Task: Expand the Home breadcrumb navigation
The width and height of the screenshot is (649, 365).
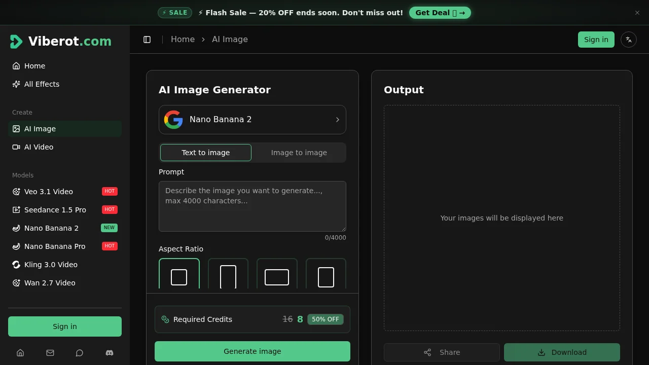Action: [x=183, y=39]
